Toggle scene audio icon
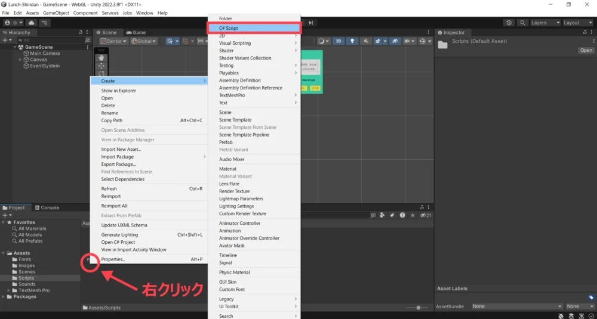The image size is (597, 319). (x=366, y=41)
